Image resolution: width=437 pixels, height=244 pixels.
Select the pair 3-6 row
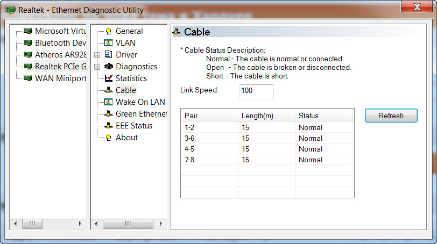(267, 138)
